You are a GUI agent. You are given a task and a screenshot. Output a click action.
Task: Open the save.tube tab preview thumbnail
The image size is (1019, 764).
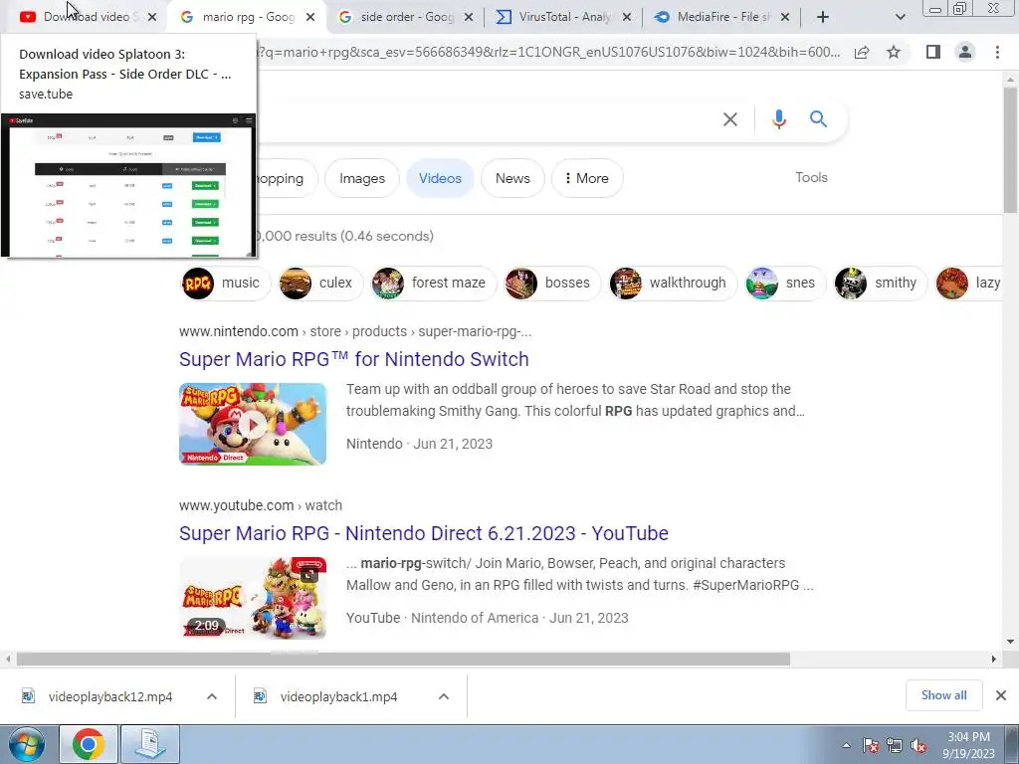pos(128,186)
